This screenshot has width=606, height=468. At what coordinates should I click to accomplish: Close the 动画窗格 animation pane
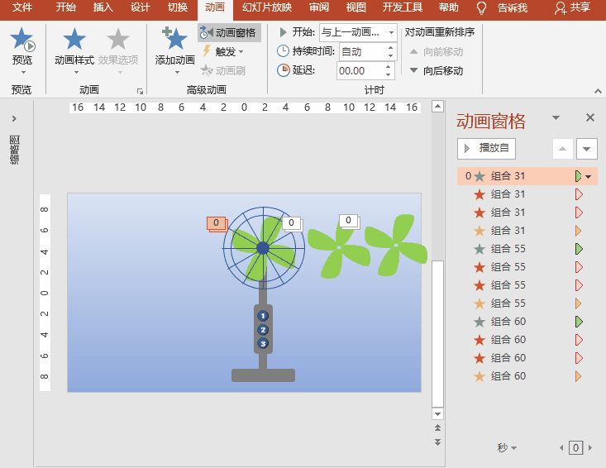coord(590,117)
